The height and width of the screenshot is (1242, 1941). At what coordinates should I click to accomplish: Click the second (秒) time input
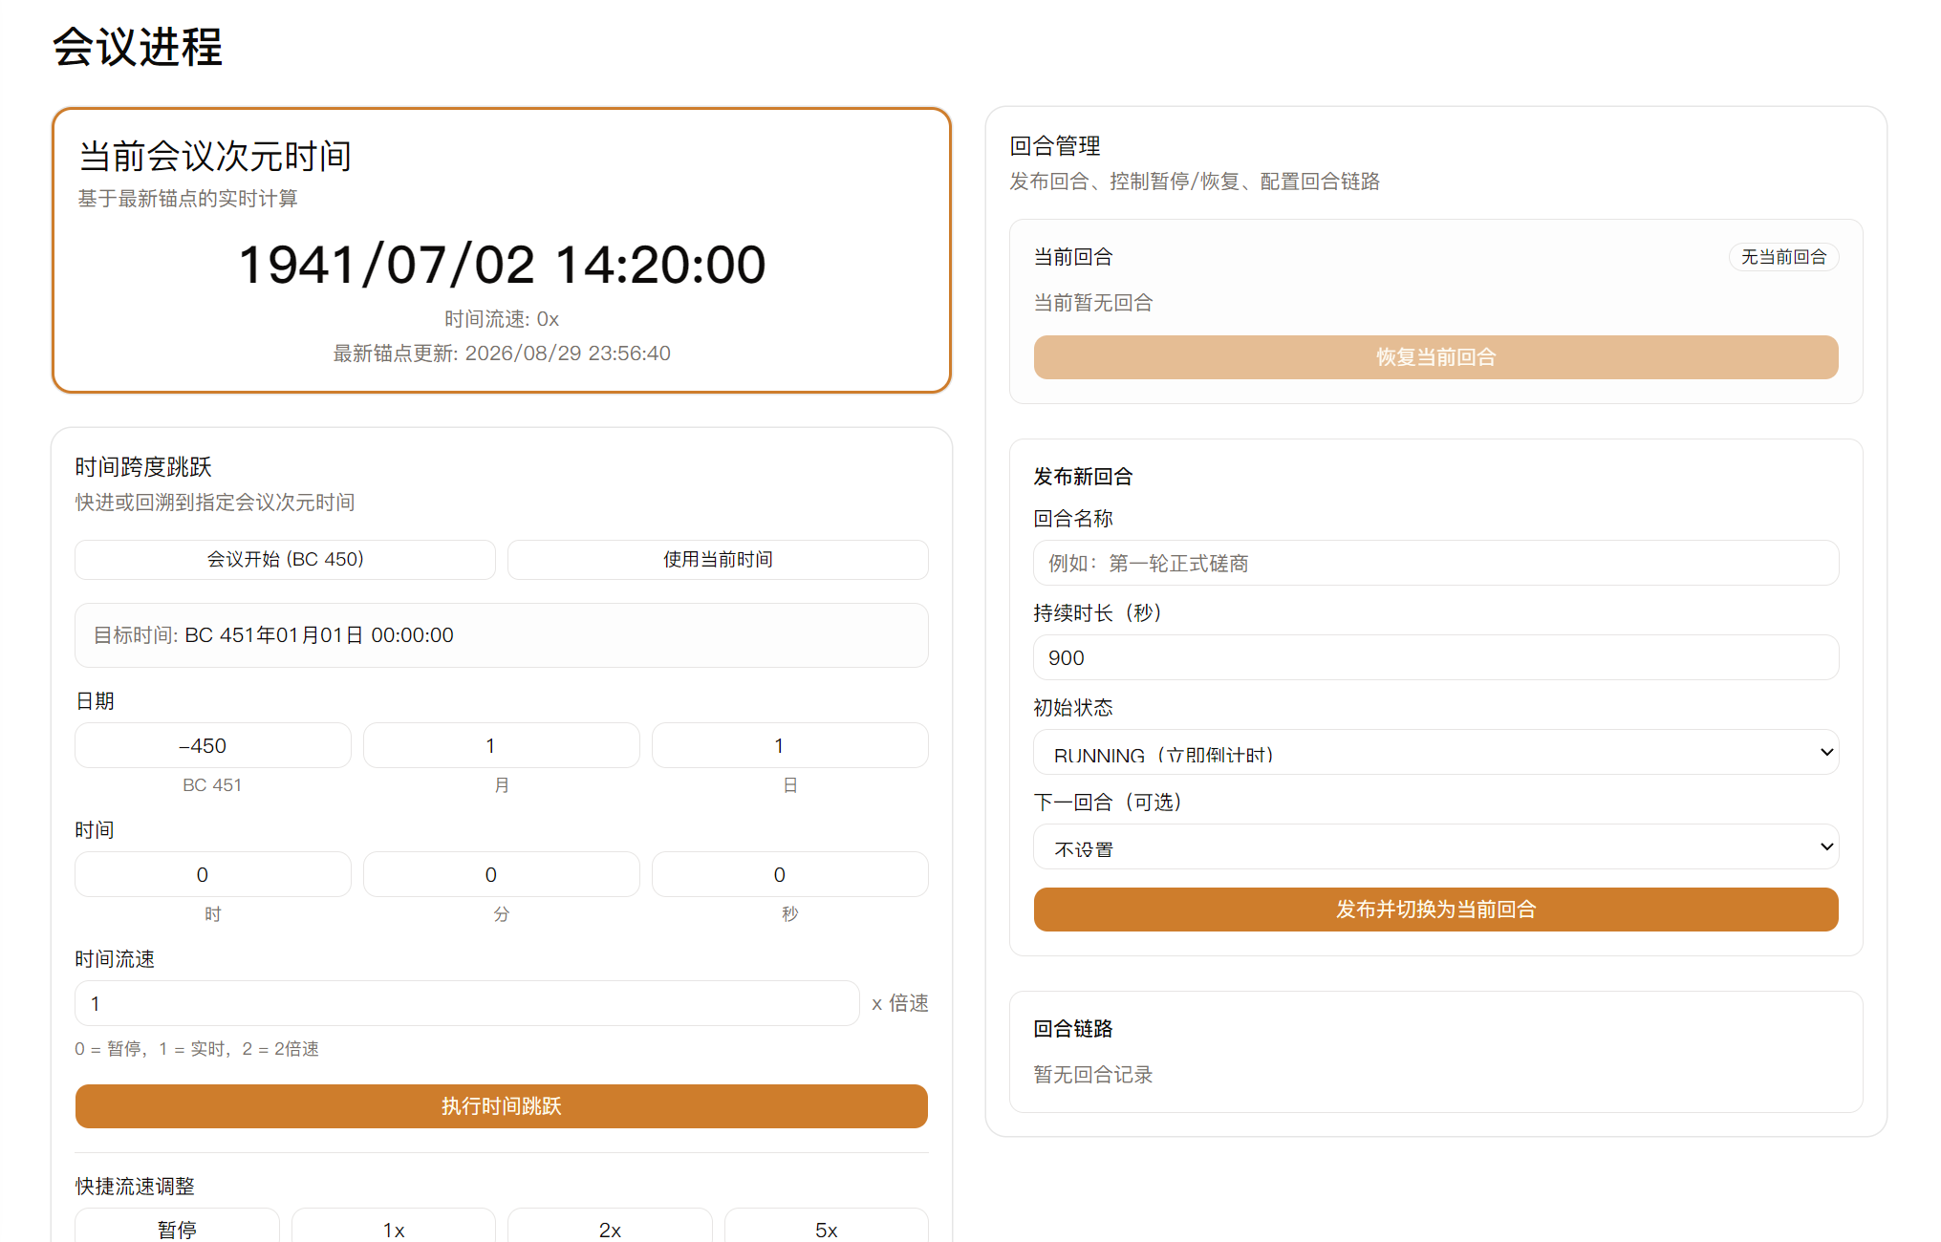tap(790, 874)
